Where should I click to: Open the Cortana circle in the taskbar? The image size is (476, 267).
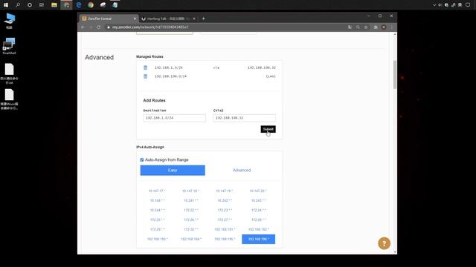pos(30,5)
